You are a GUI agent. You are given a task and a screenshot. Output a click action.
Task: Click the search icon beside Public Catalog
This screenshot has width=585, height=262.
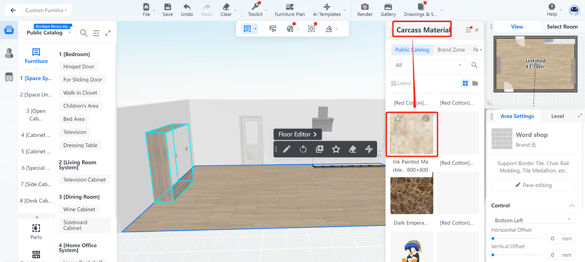[84, 33]
